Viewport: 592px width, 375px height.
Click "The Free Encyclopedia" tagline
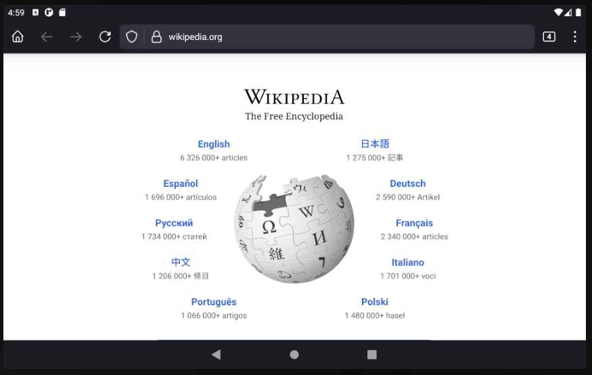(x=294, y=116)
